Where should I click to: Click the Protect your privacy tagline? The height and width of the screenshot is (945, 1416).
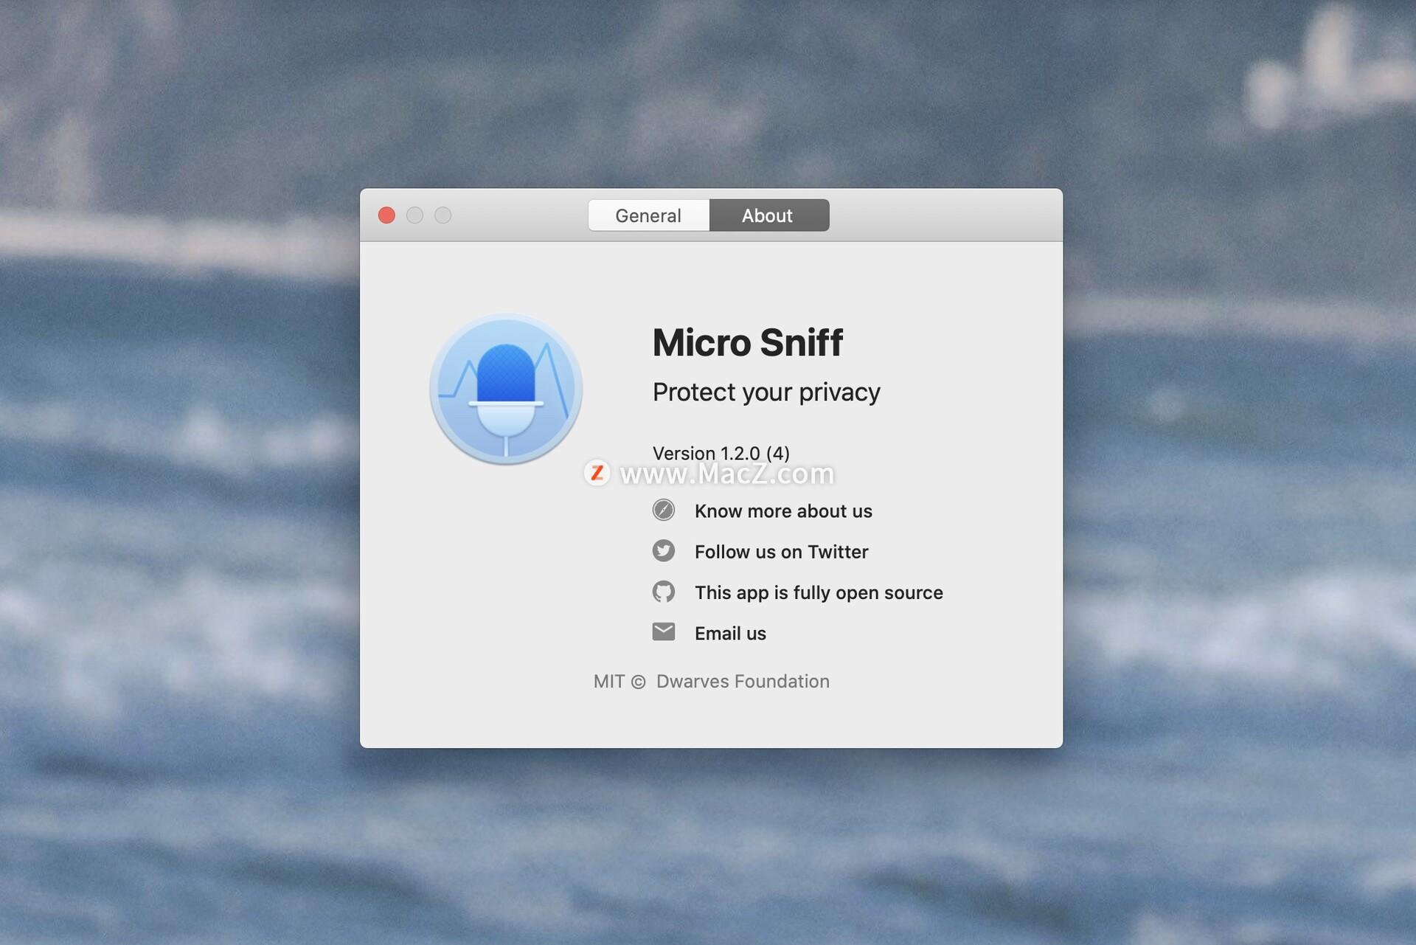[766, 392]
